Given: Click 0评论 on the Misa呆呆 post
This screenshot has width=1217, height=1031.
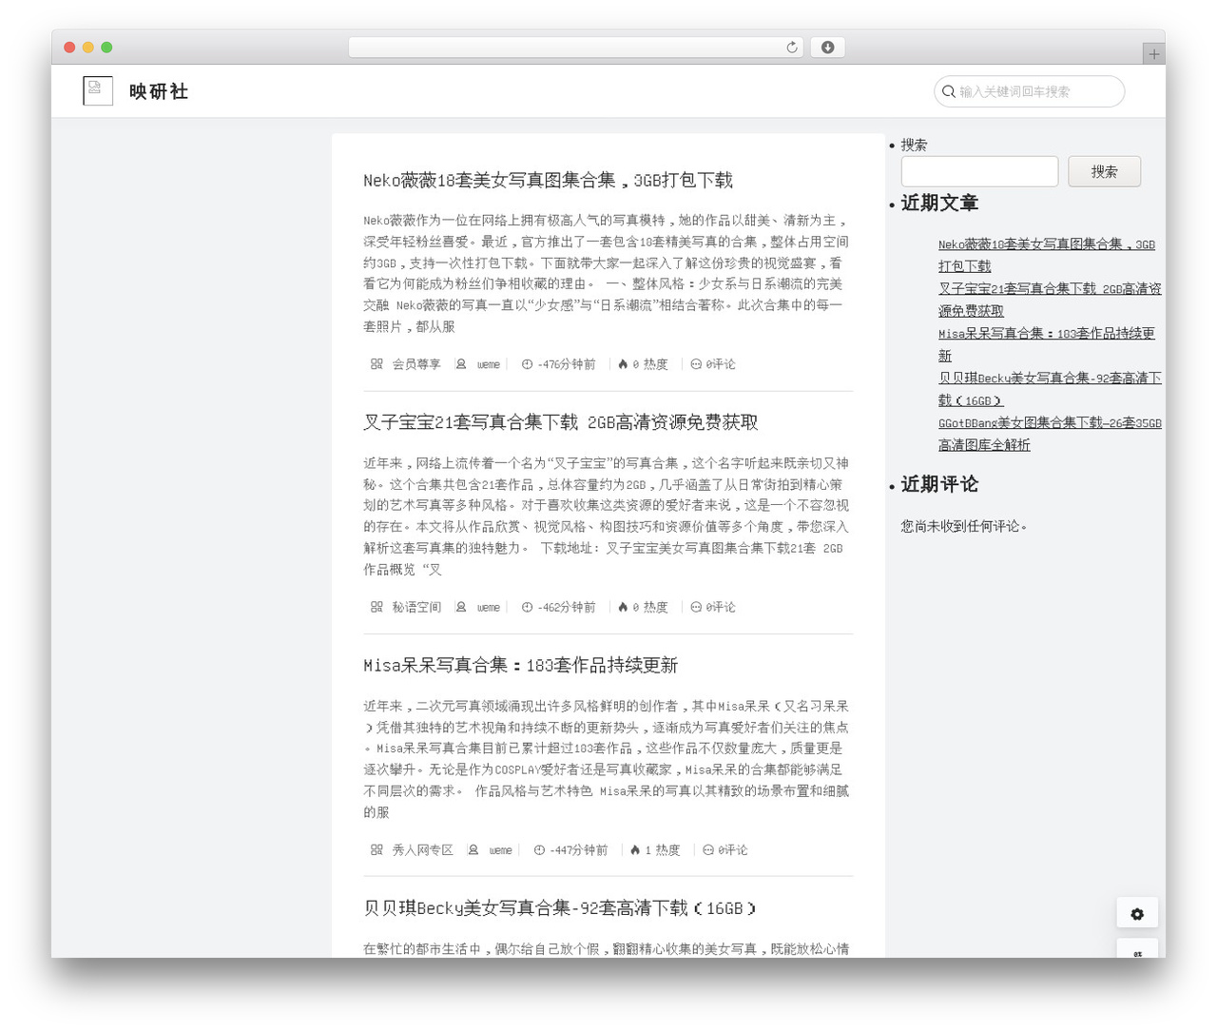Looking at the screenshot, I should 733,849.
